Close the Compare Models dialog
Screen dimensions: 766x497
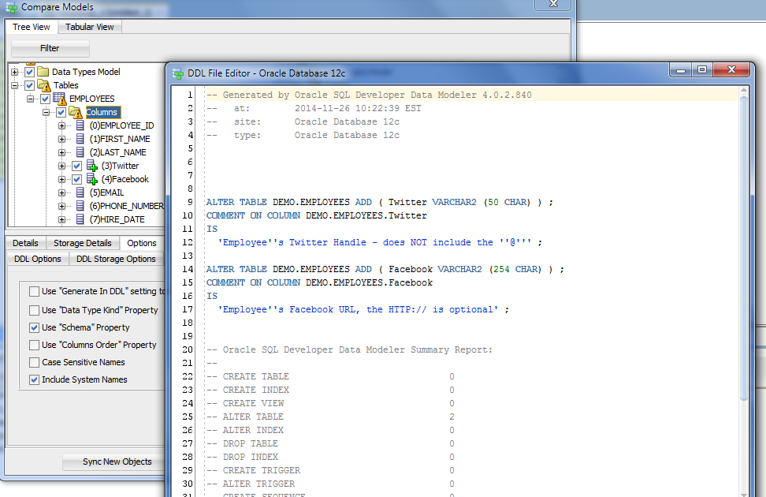[553, 4]
